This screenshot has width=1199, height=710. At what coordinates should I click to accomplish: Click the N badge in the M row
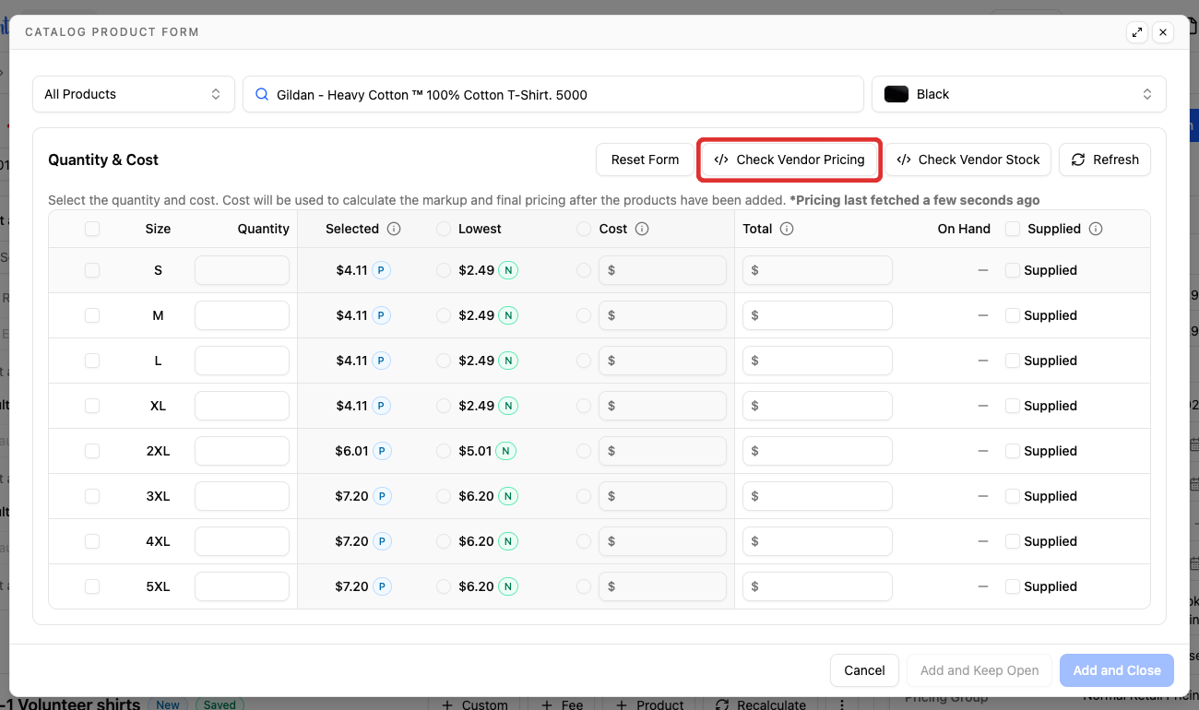click(508, 315)
